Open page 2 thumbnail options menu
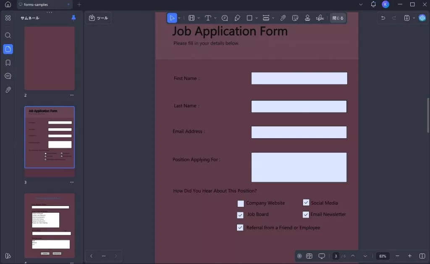This screenshot has width=430, height=264. (x=72, y=95)
